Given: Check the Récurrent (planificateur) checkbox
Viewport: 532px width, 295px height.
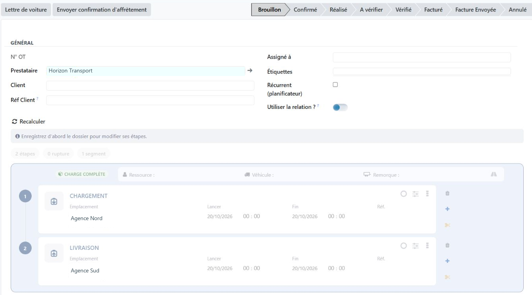Looking at the screenshot, I should pyautogui.click(x=335, y=85).
